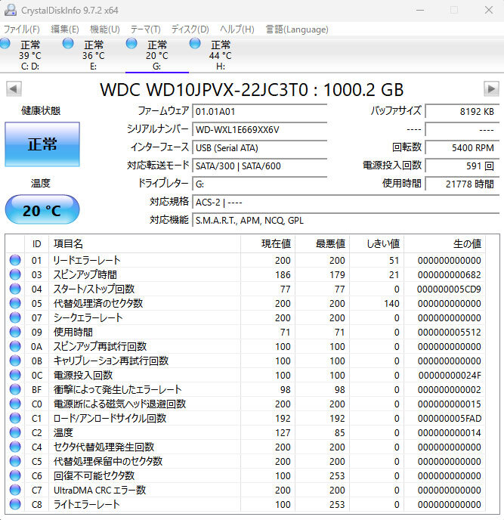504x520 pixels.
Task: Open the 言語(Language) menu
Action: click(297, 29)
